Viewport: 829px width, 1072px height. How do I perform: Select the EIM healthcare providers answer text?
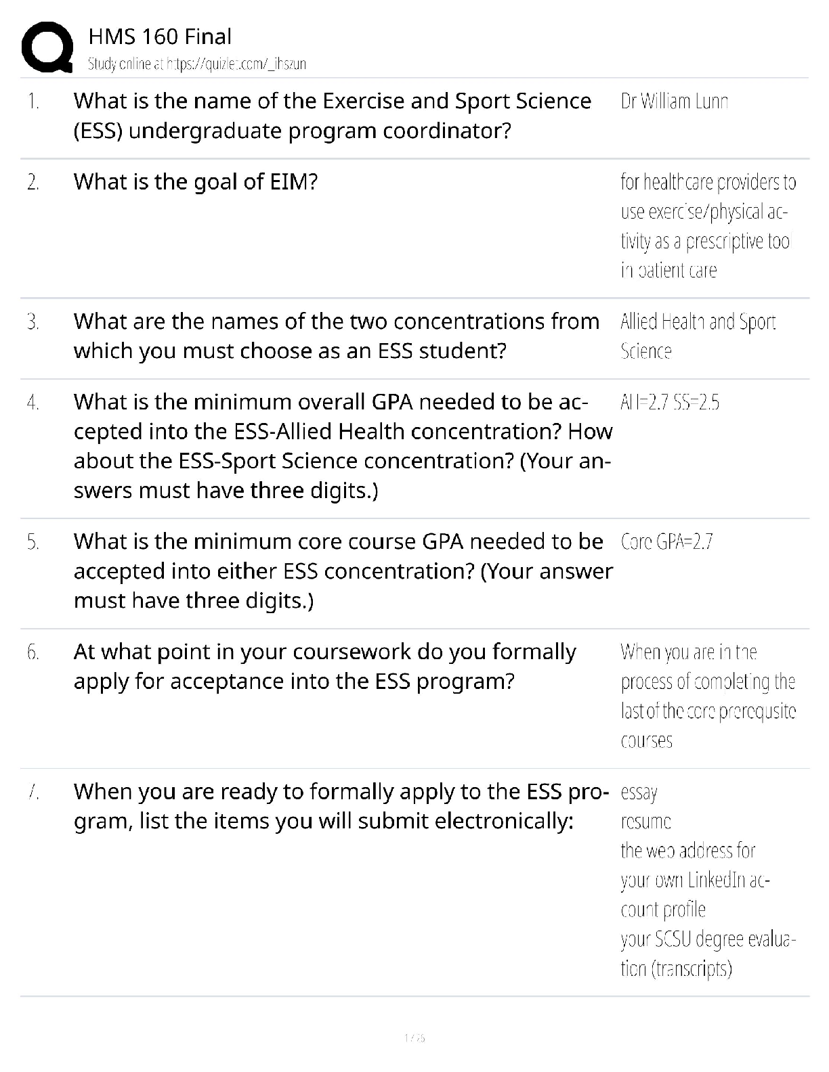click(x=708, y=226)
